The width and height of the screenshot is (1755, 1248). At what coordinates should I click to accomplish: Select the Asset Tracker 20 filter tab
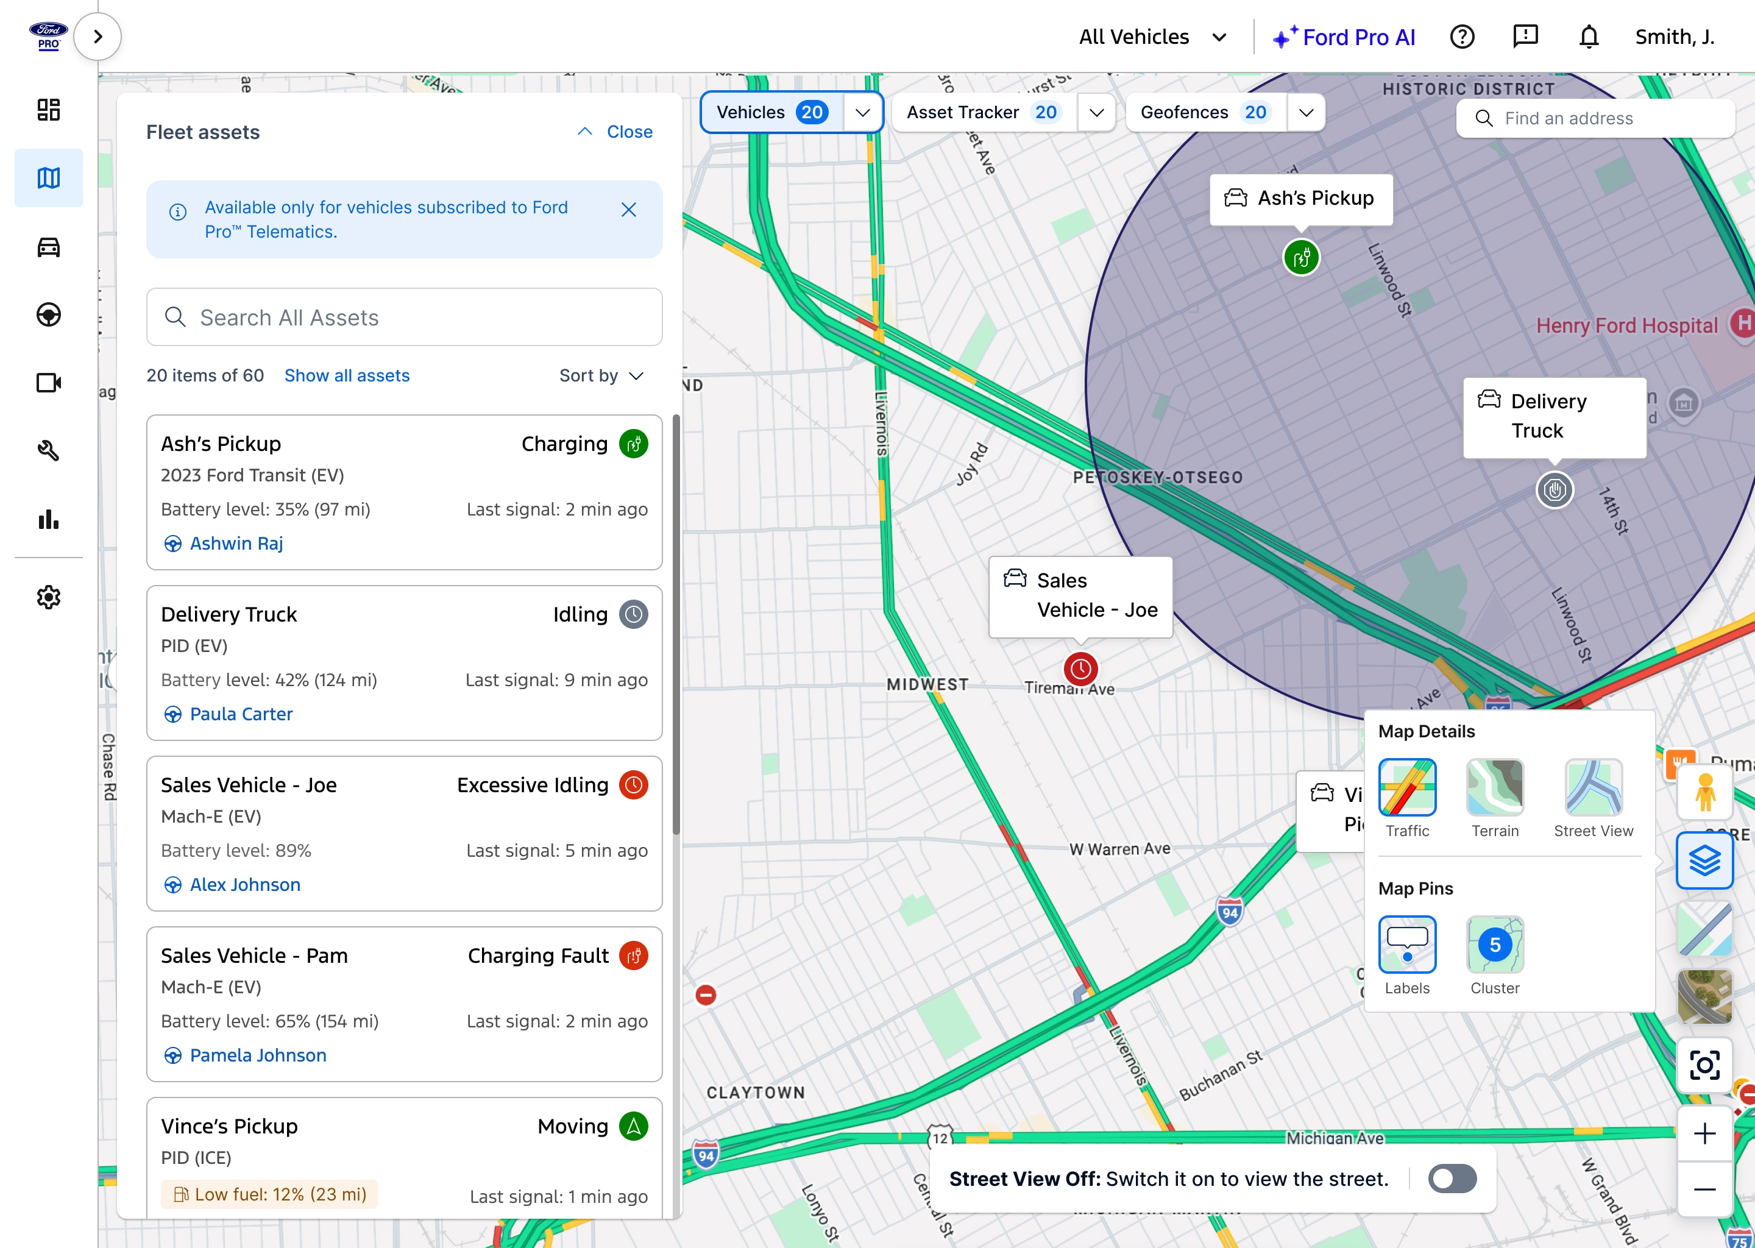(x=984, y=112)
